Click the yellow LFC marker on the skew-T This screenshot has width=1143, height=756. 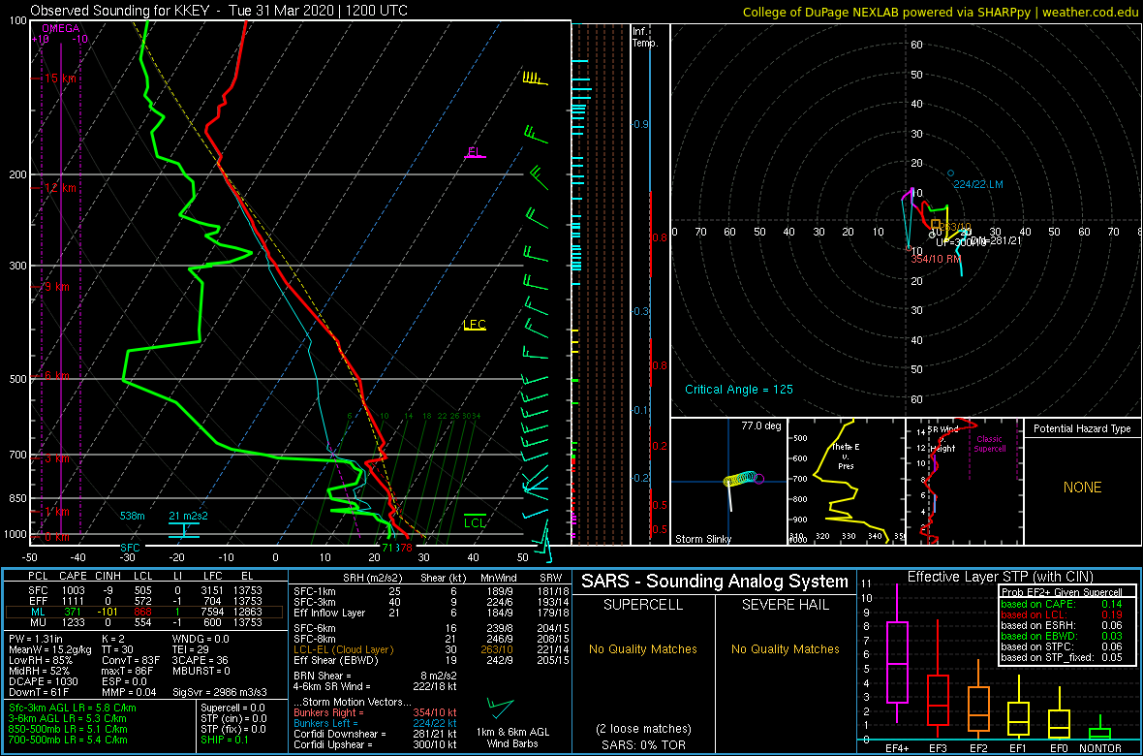475,325
